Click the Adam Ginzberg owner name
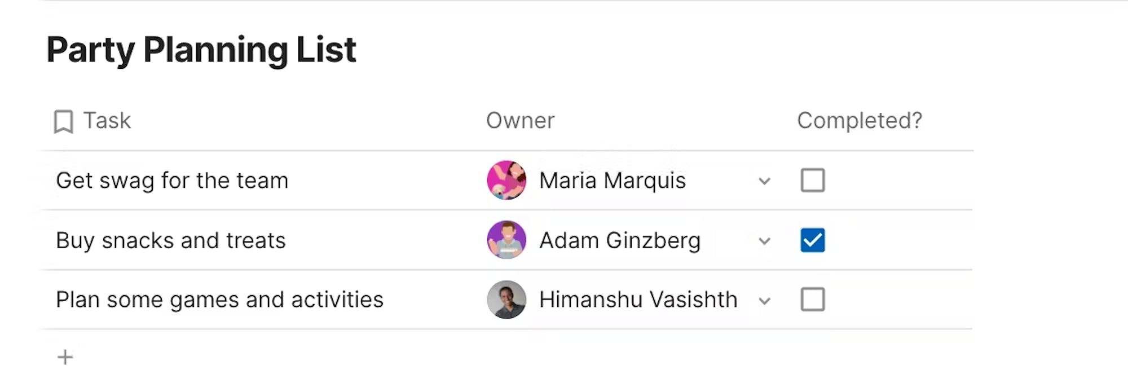This screenshot has width=1128, height=387. click(x=620, y=241)
